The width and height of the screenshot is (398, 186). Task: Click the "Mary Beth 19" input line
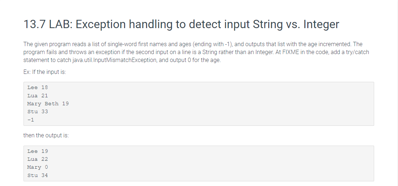coord(48,104)
